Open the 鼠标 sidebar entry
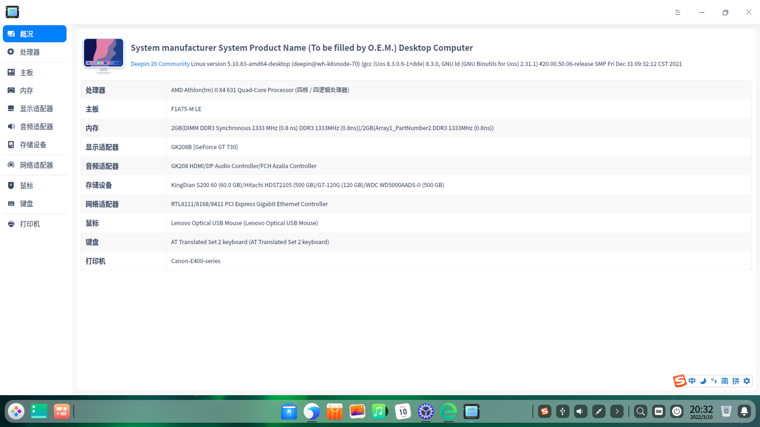Screen dimensions: 760x427 coord(35,185)
